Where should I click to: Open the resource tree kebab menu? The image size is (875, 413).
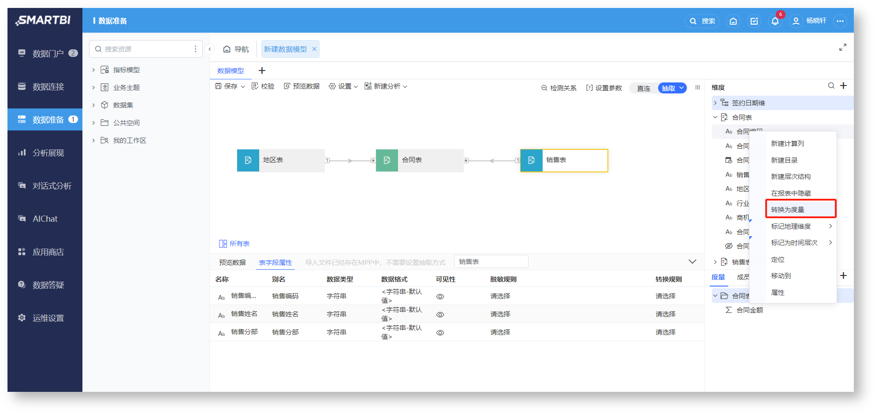196,49
